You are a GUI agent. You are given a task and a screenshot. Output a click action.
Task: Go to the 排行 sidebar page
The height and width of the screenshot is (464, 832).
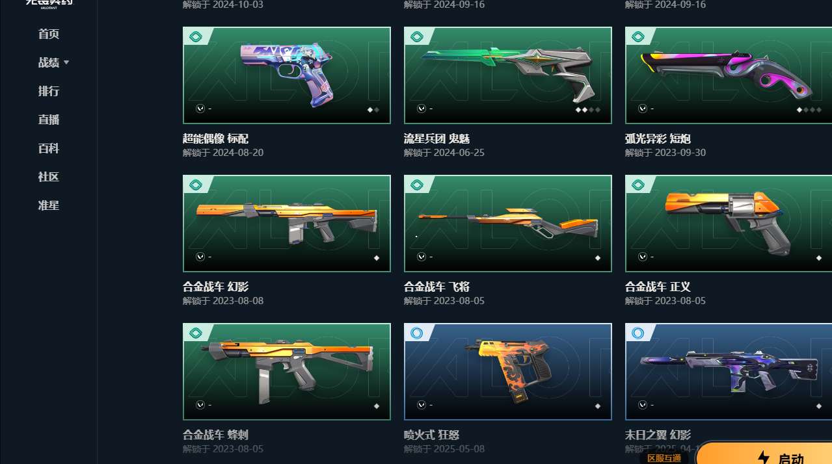[x=49, y=91]
